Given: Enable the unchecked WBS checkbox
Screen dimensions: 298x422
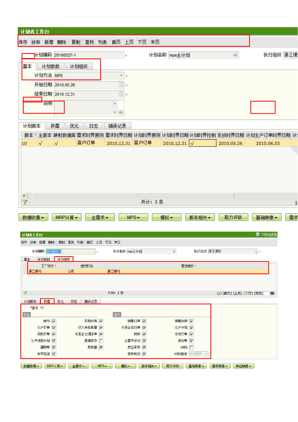Looking at the screenshot, I should tap(191, 347).
